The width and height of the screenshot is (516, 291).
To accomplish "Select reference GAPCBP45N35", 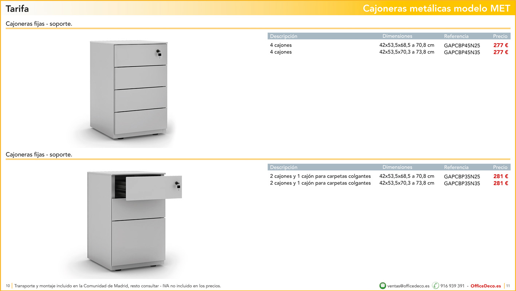I will (462, 52).
